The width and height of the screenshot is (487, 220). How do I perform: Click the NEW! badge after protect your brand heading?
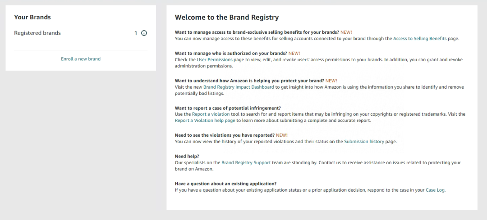point(331,81)
